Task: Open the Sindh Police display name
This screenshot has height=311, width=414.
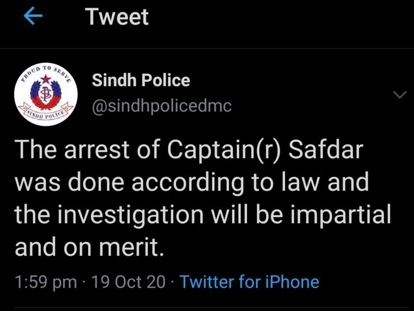Action: click(x=141, y=80)
